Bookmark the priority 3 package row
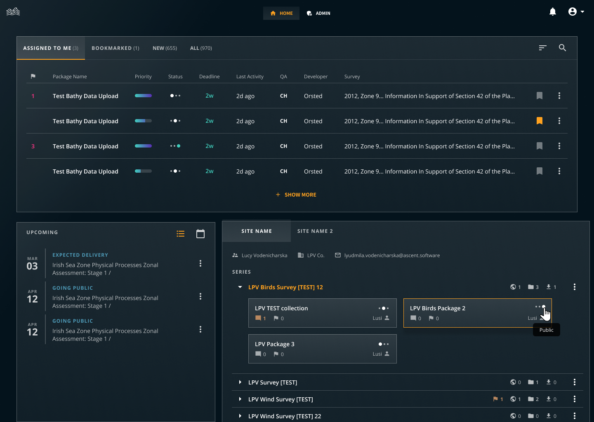The width and height of the screenshot is (594, 422). (x=540, y=146)
